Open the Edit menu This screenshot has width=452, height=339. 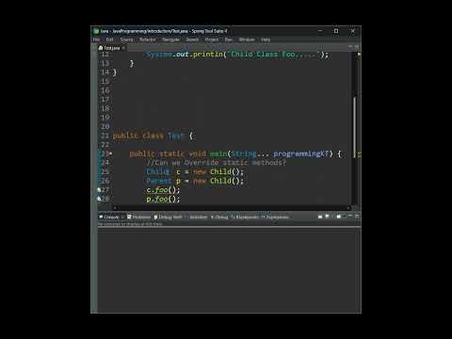coord(109,40)
